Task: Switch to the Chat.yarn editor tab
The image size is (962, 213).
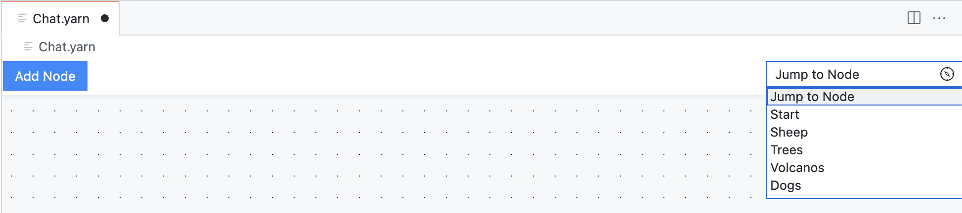Action: [x=61, y=19]
